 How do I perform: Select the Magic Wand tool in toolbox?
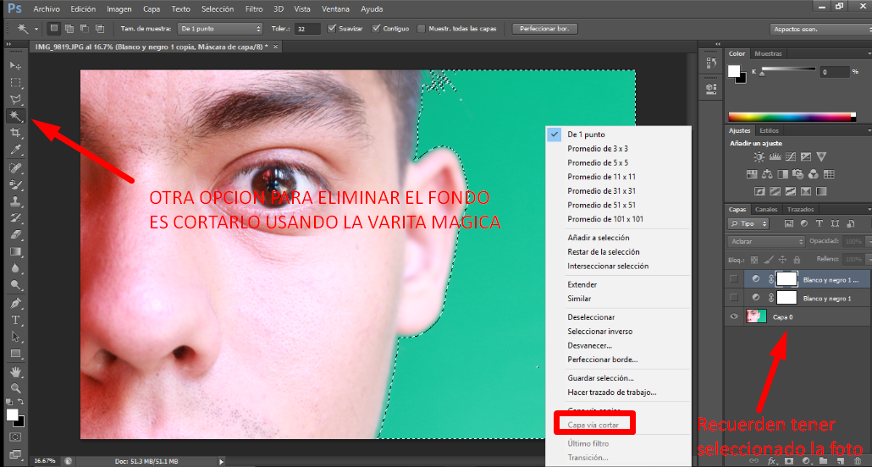point(15,116)
